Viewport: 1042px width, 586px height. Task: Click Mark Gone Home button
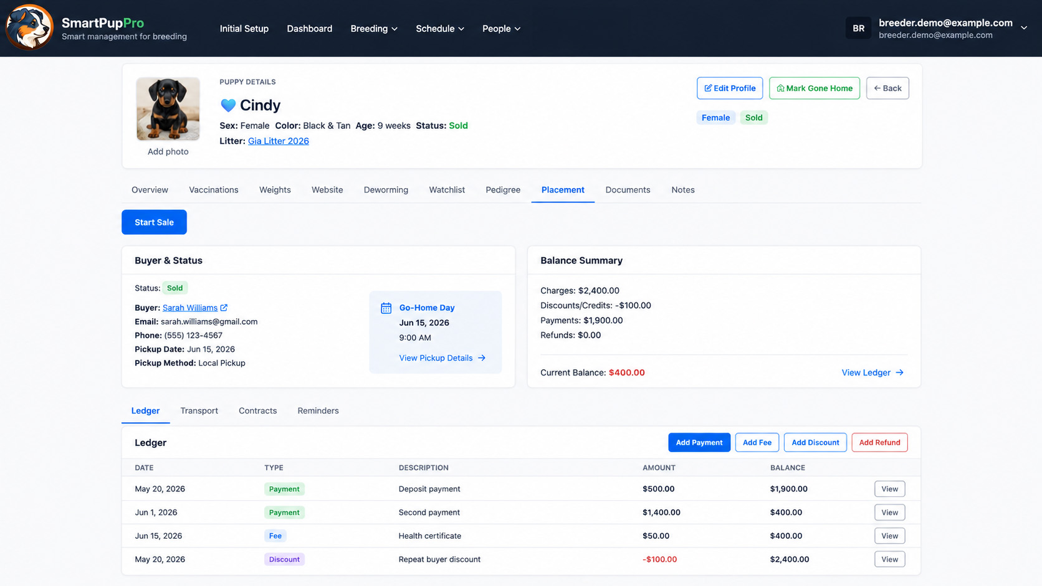click(x=815, y=88)
